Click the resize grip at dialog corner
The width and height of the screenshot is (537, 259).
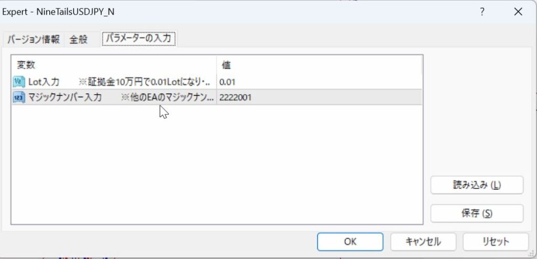tap(531, 253)
